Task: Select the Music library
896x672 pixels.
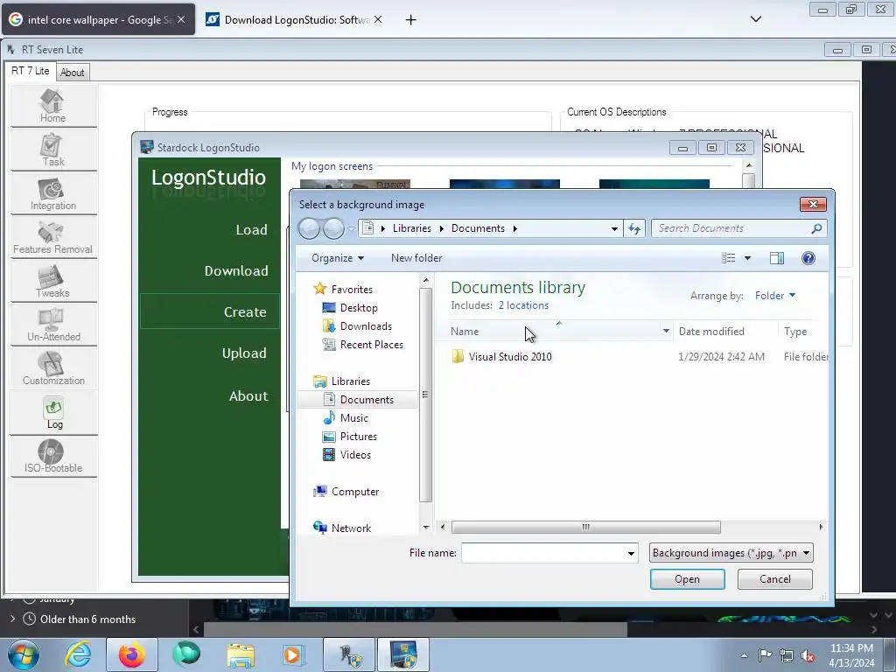Action: 353,418
